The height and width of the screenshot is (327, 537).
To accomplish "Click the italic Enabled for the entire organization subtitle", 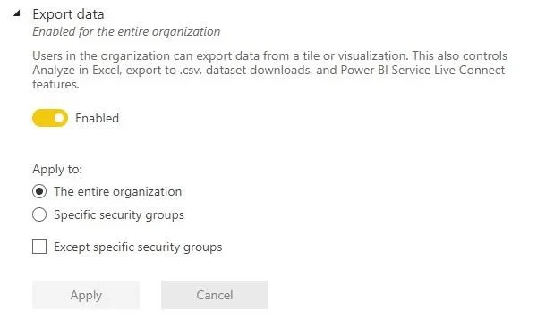I will point(126,32).
